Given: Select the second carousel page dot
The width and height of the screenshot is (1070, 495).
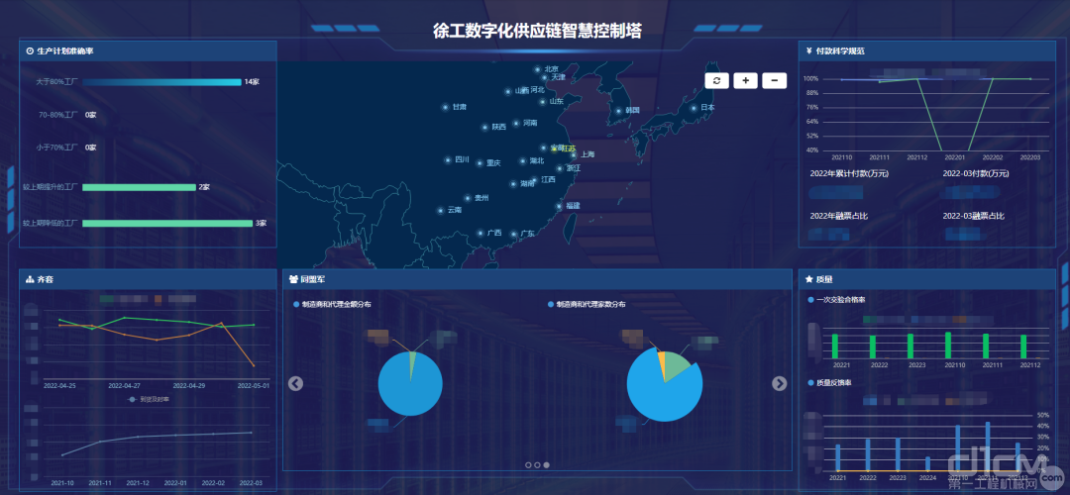Looking at the screenshot, I should point(537,465).
